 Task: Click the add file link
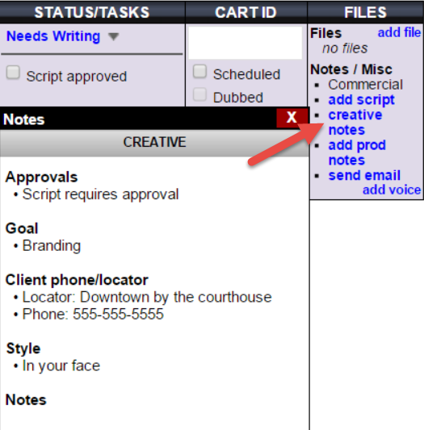399,32
